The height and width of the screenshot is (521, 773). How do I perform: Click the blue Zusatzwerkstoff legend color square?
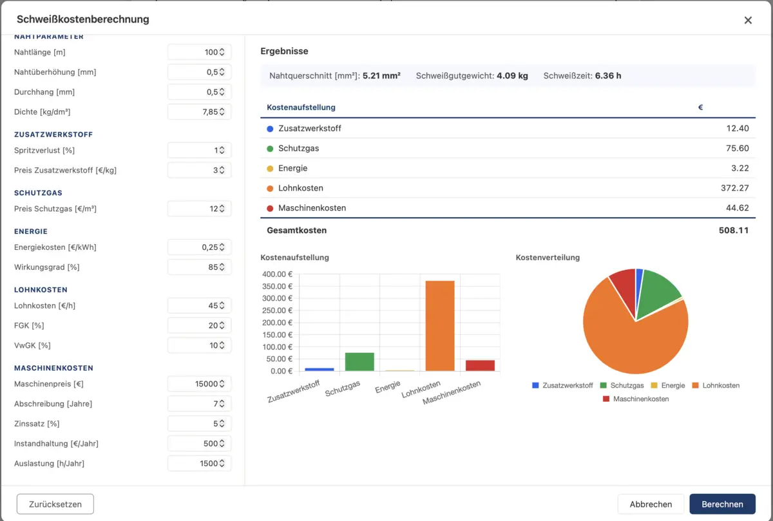(x=535, y=385)
